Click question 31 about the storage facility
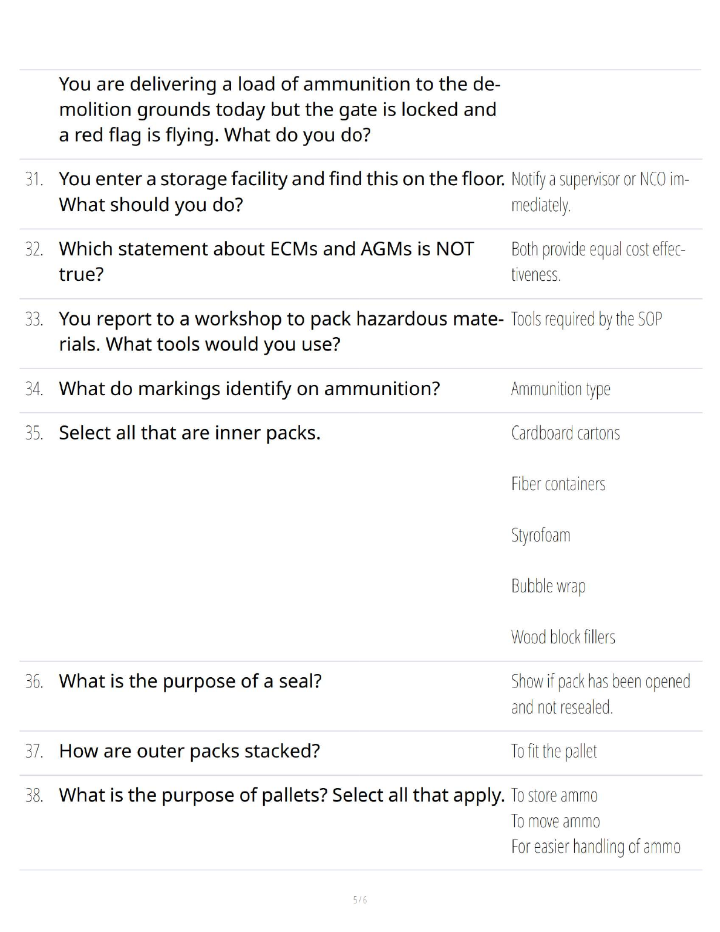 click(281, 191)
